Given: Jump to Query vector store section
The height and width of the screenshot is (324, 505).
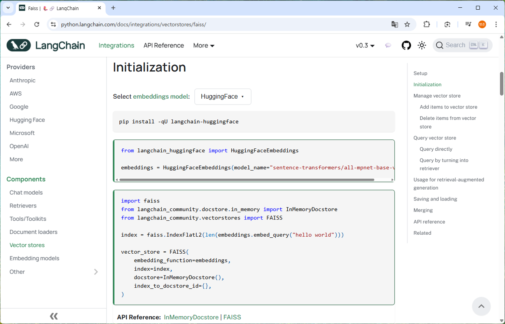Looking at the screenshot, I should click(435, 138).
